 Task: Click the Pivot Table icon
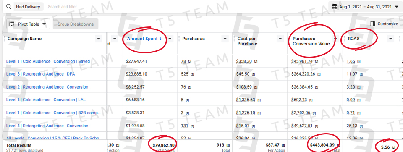[x=12, y=24]
